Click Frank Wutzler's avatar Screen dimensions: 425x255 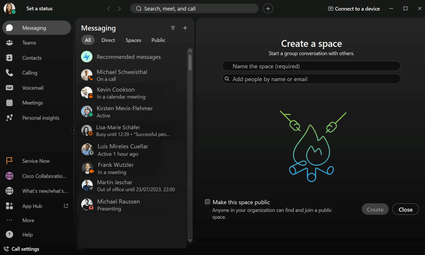pyautogui.click(x=88, y=168)
